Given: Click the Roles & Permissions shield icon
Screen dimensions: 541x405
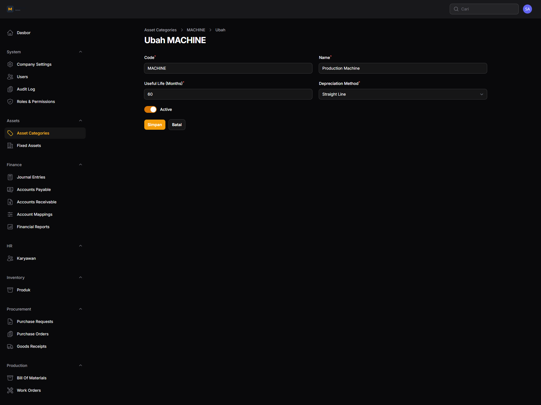Looking at the screenshot, I should [10, 102].
